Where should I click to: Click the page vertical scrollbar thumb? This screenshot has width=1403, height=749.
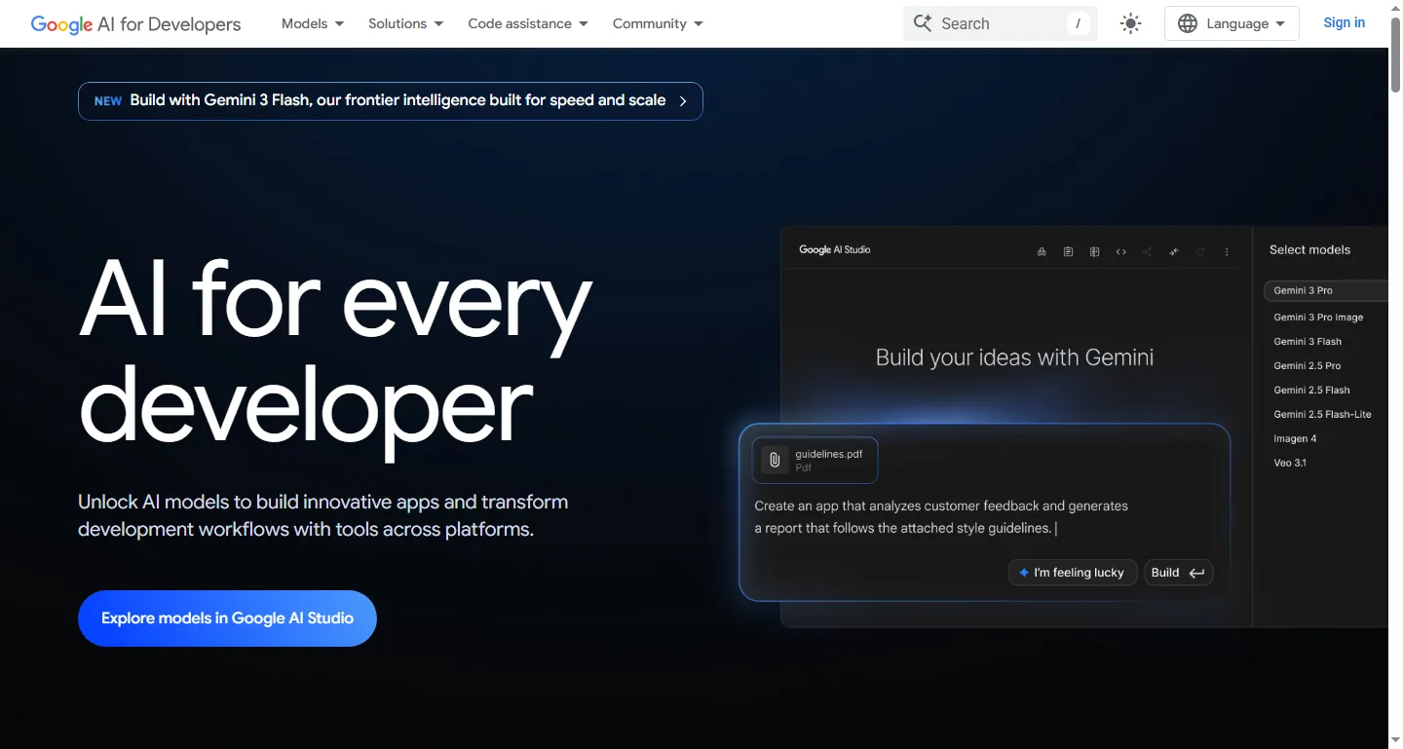[x=1395, y=57]
